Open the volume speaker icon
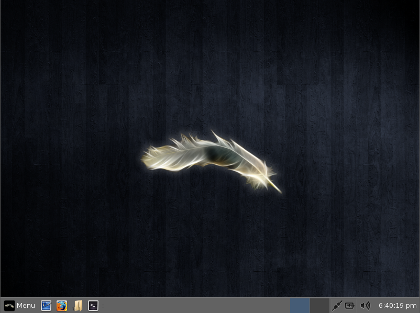420x313 pixels. 366,306
